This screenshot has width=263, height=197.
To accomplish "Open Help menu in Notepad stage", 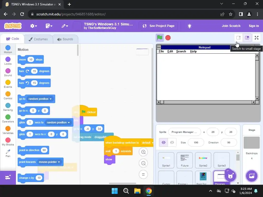I will click(x=193, y=51).
